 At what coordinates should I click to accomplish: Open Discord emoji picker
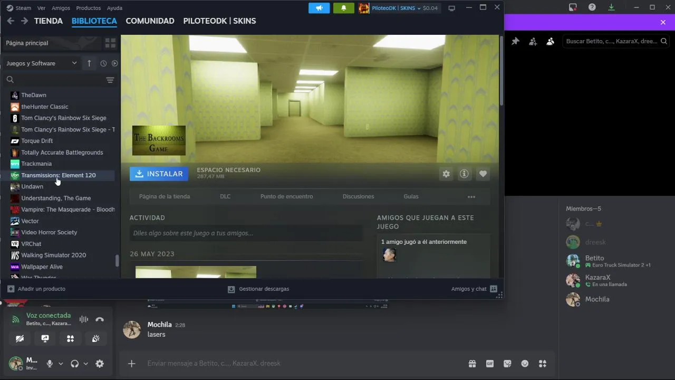click(x=525, y=364)
